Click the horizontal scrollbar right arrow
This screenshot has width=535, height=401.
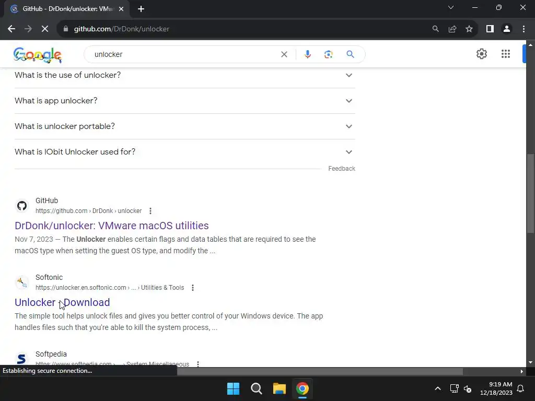(522, 371)
